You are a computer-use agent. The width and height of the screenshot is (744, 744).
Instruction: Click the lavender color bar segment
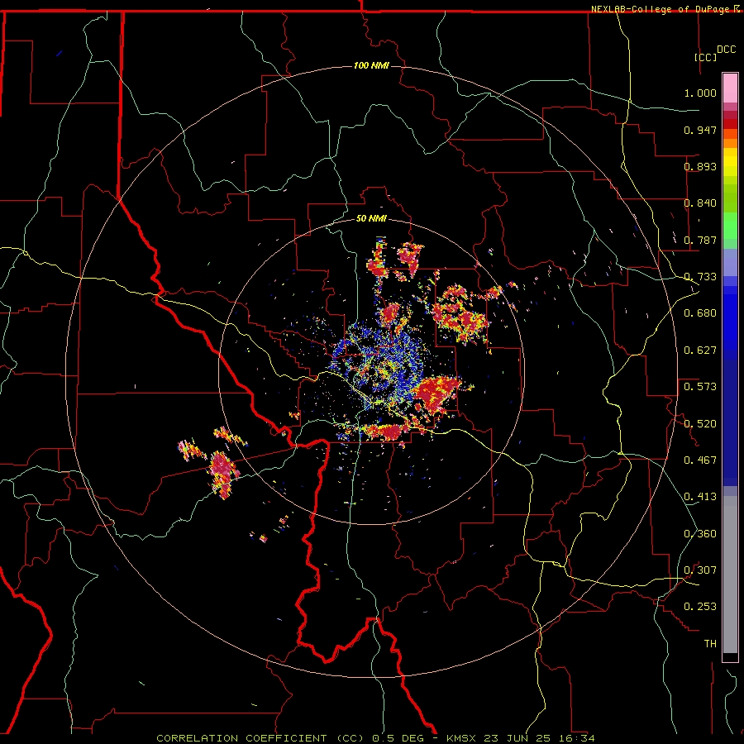(730, 263)
